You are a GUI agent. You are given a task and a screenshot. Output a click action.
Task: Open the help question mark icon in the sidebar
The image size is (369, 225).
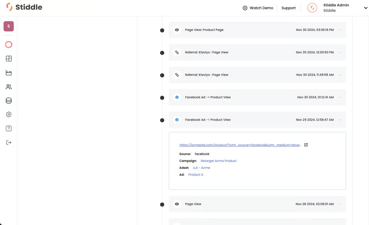9,129
